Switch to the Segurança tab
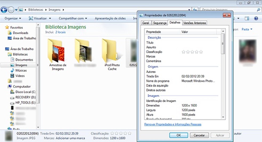The height and width of the screenshot is (142, 262). coord(160,23)
